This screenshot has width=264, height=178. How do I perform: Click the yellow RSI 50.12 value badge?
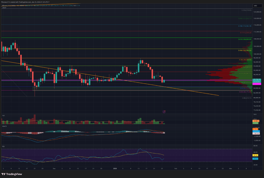coord(255,155)
